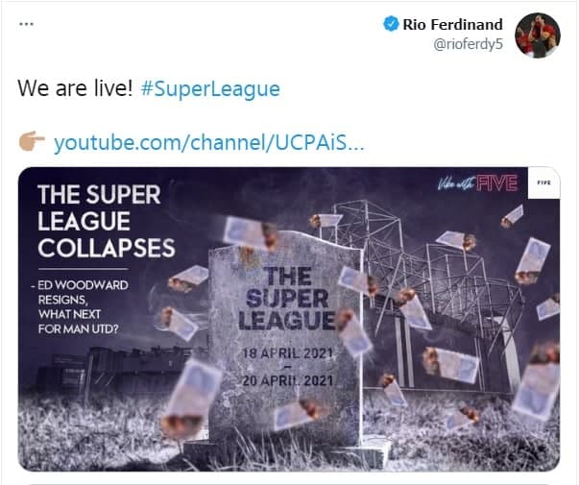Open the youtube.com/channel link
This screenshot has height=485, width=579.
209,142
